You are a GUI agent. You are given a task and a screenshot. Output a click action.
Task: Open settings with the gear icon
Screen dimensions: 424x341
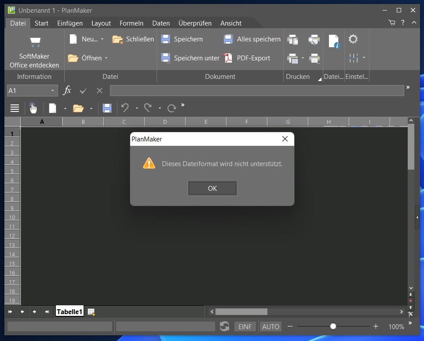(x=353, y=39)
